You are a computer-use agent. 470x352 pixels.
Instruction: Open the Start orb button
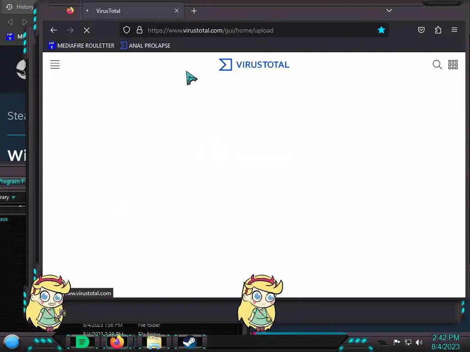[x=11, y=342]
